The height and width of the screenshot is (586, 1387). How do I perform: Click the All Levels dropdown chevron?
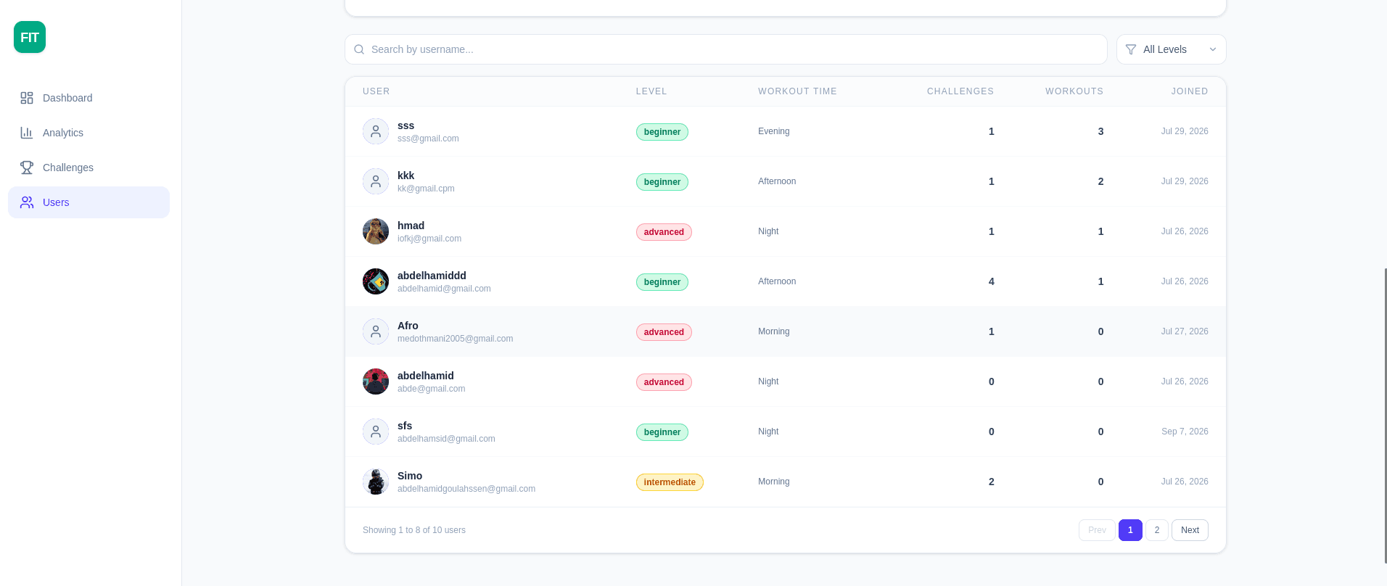point(1213,49)
